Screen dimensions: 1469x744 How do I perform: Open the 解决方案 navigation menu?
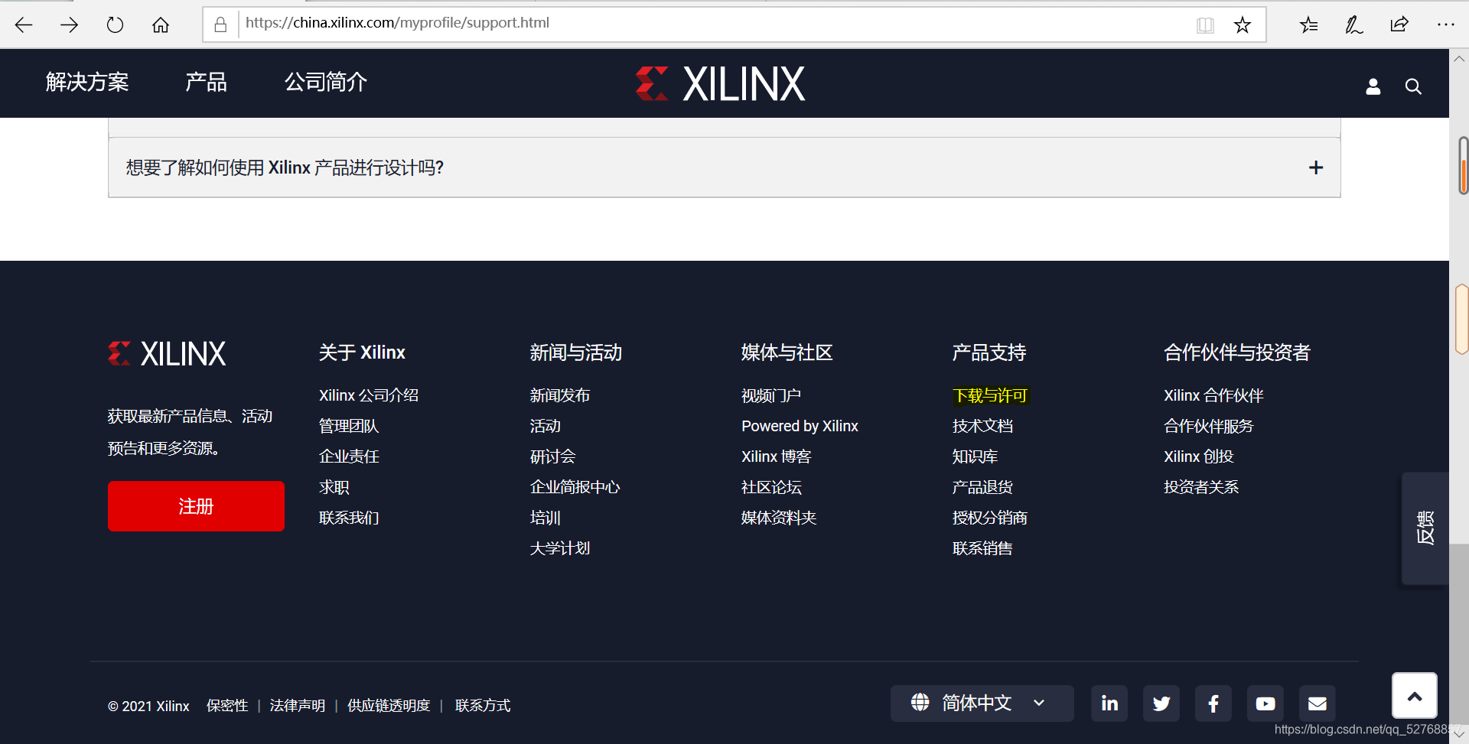[87, 82]
